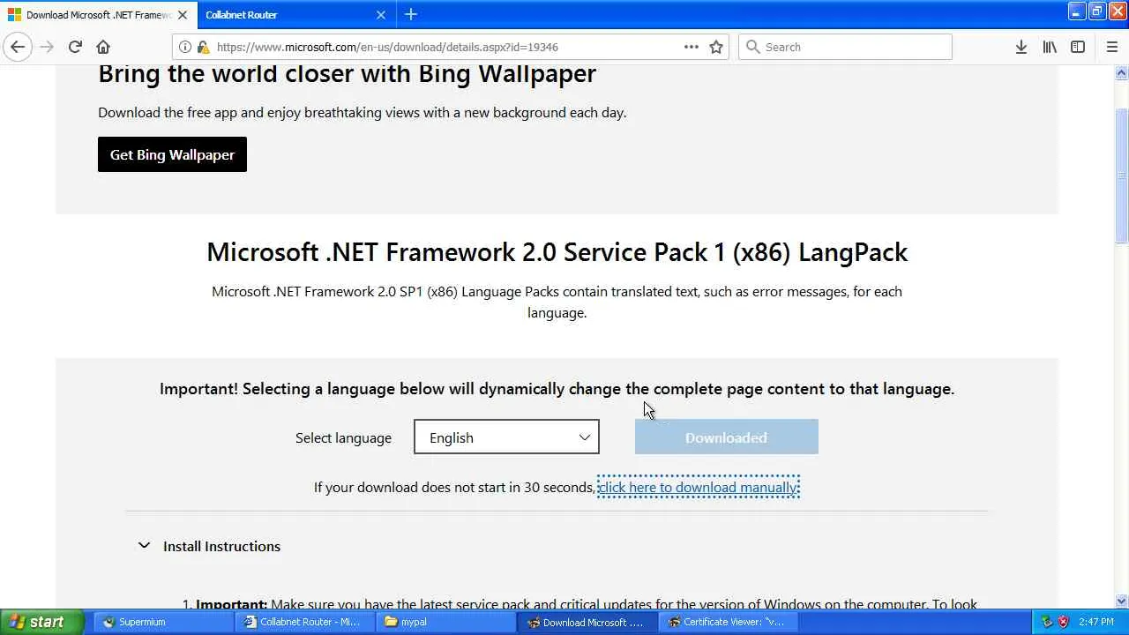
Task: Click the green system tray icon
Action: coord(1047,622)
